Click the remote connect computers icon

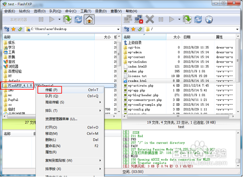coord(128,19)
